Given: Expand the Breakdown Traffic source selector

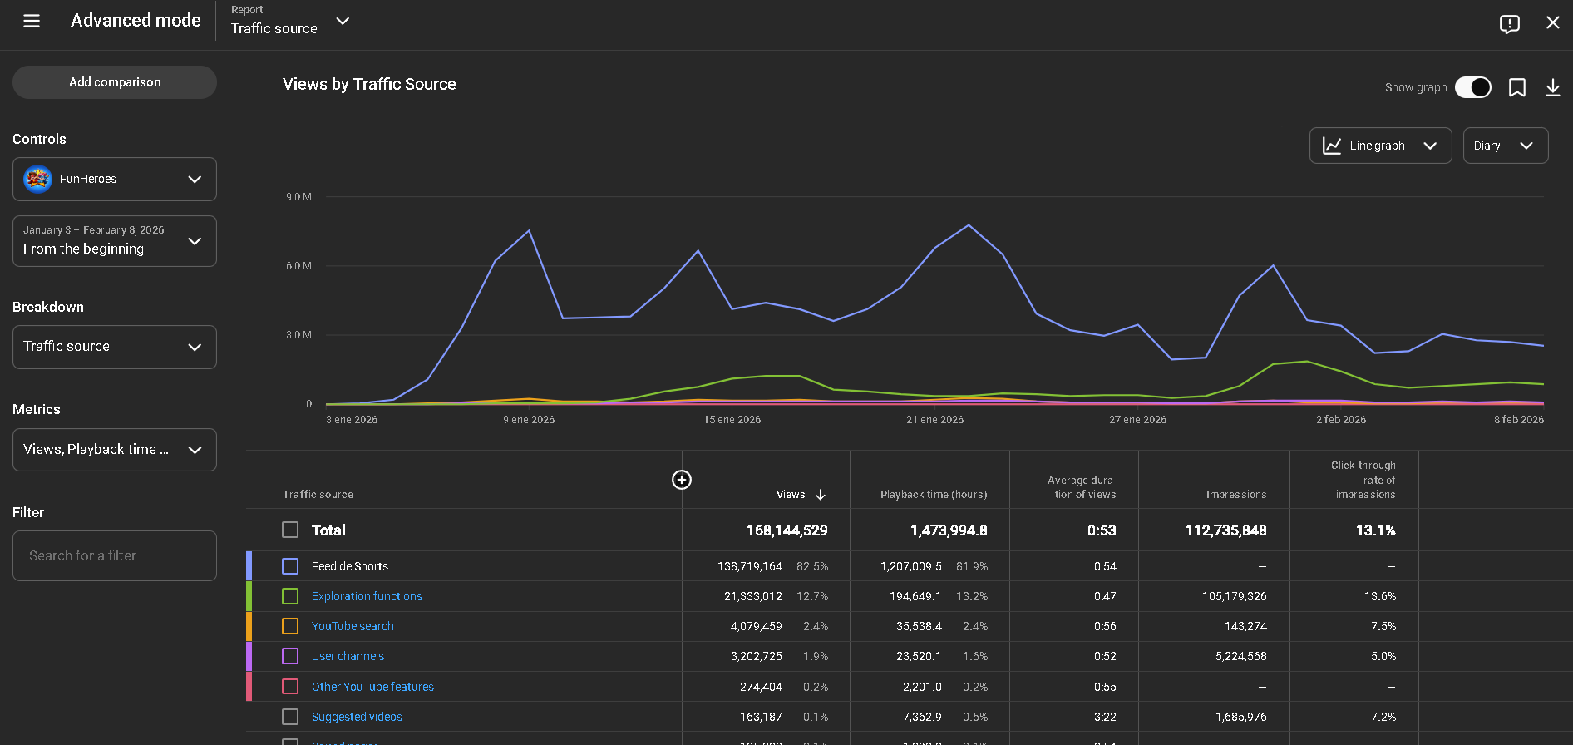Looking at the screenshot, I should pyautogui.click(x=115, y=347).
